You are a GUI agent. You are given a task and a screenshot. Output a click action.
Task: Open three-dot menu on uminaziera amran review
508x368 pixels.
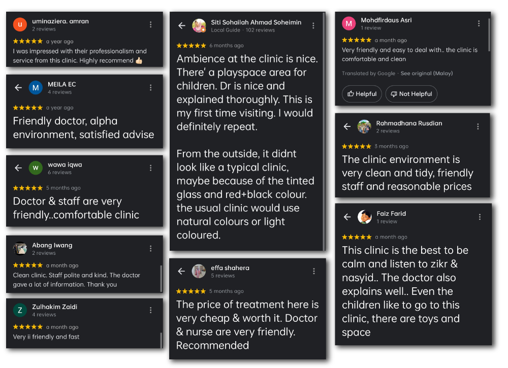(x=151, y=24)
